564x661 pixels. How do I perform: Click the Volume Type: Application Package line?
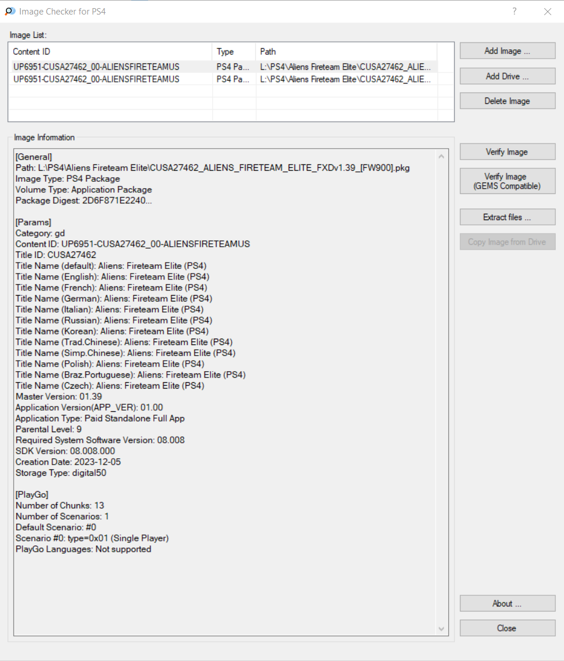coord(84,190)
